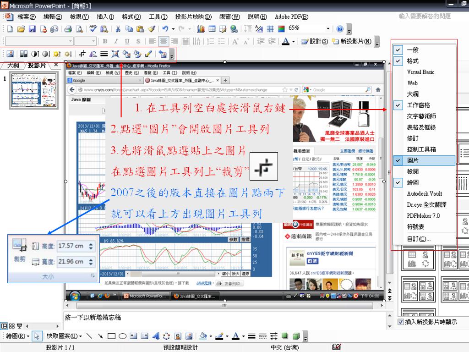Select slide 1 thumbnail in the panel
The height and width of the screenshot is (352, 469).
point(34,90)
